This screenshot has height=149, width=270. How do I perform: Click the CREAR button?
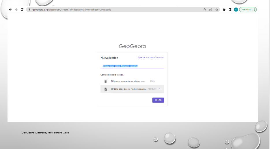coord(158,100)
